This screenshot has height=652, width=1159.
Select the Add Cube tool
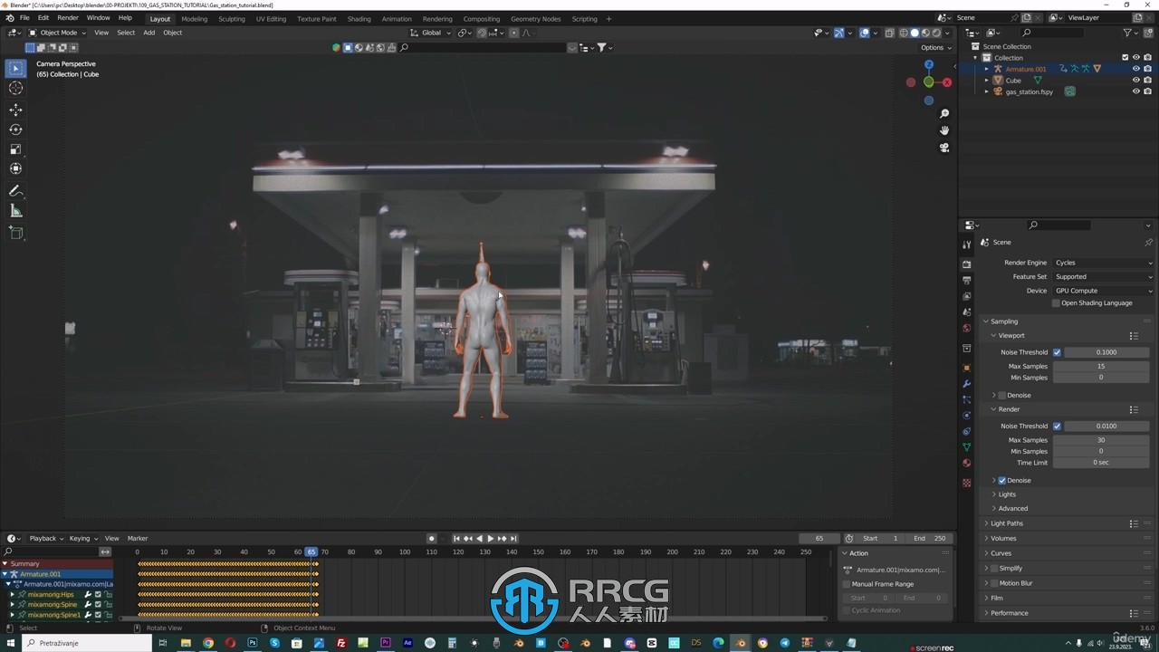[x=15, y=233]
